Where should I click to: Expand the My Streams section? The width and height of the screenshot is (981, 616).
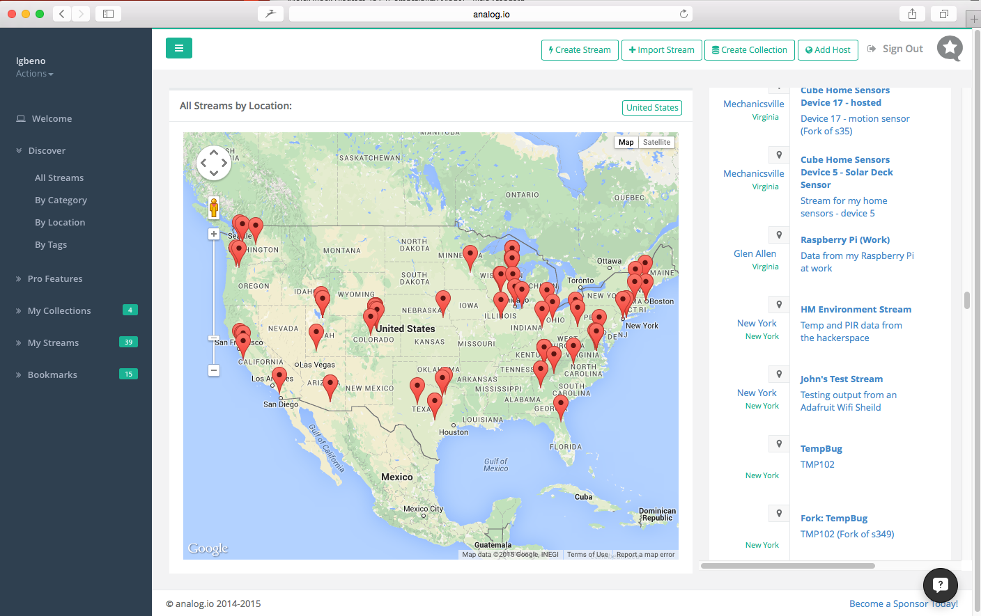tap(47, 342)
